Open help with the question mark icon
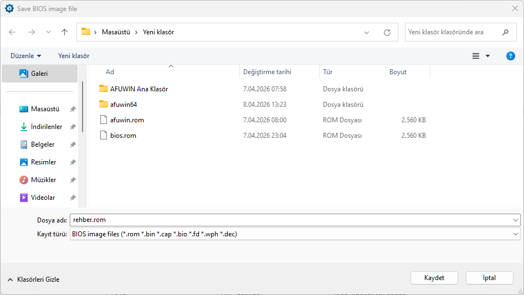 click(511, 56)
